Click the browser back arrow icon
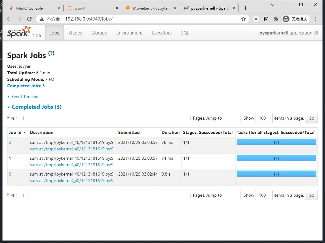 coord(10,19)
